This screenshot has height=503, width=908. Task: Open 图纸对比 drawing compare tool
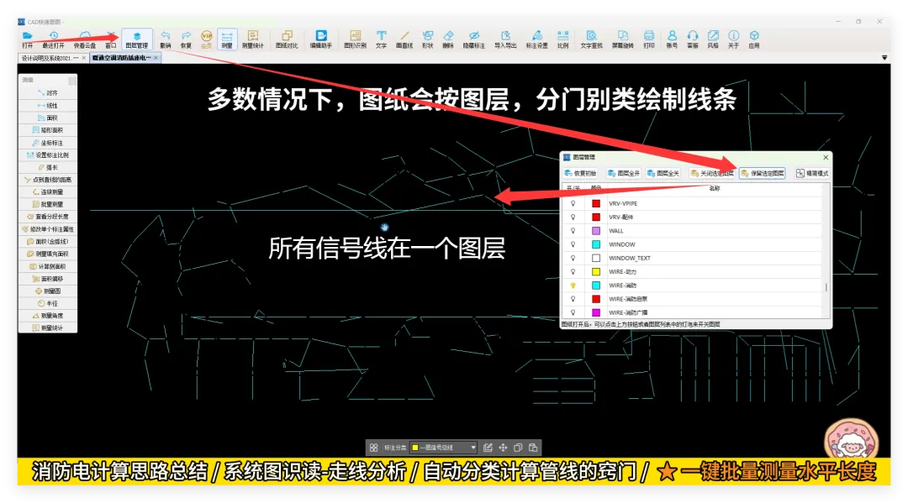point(287,39)
